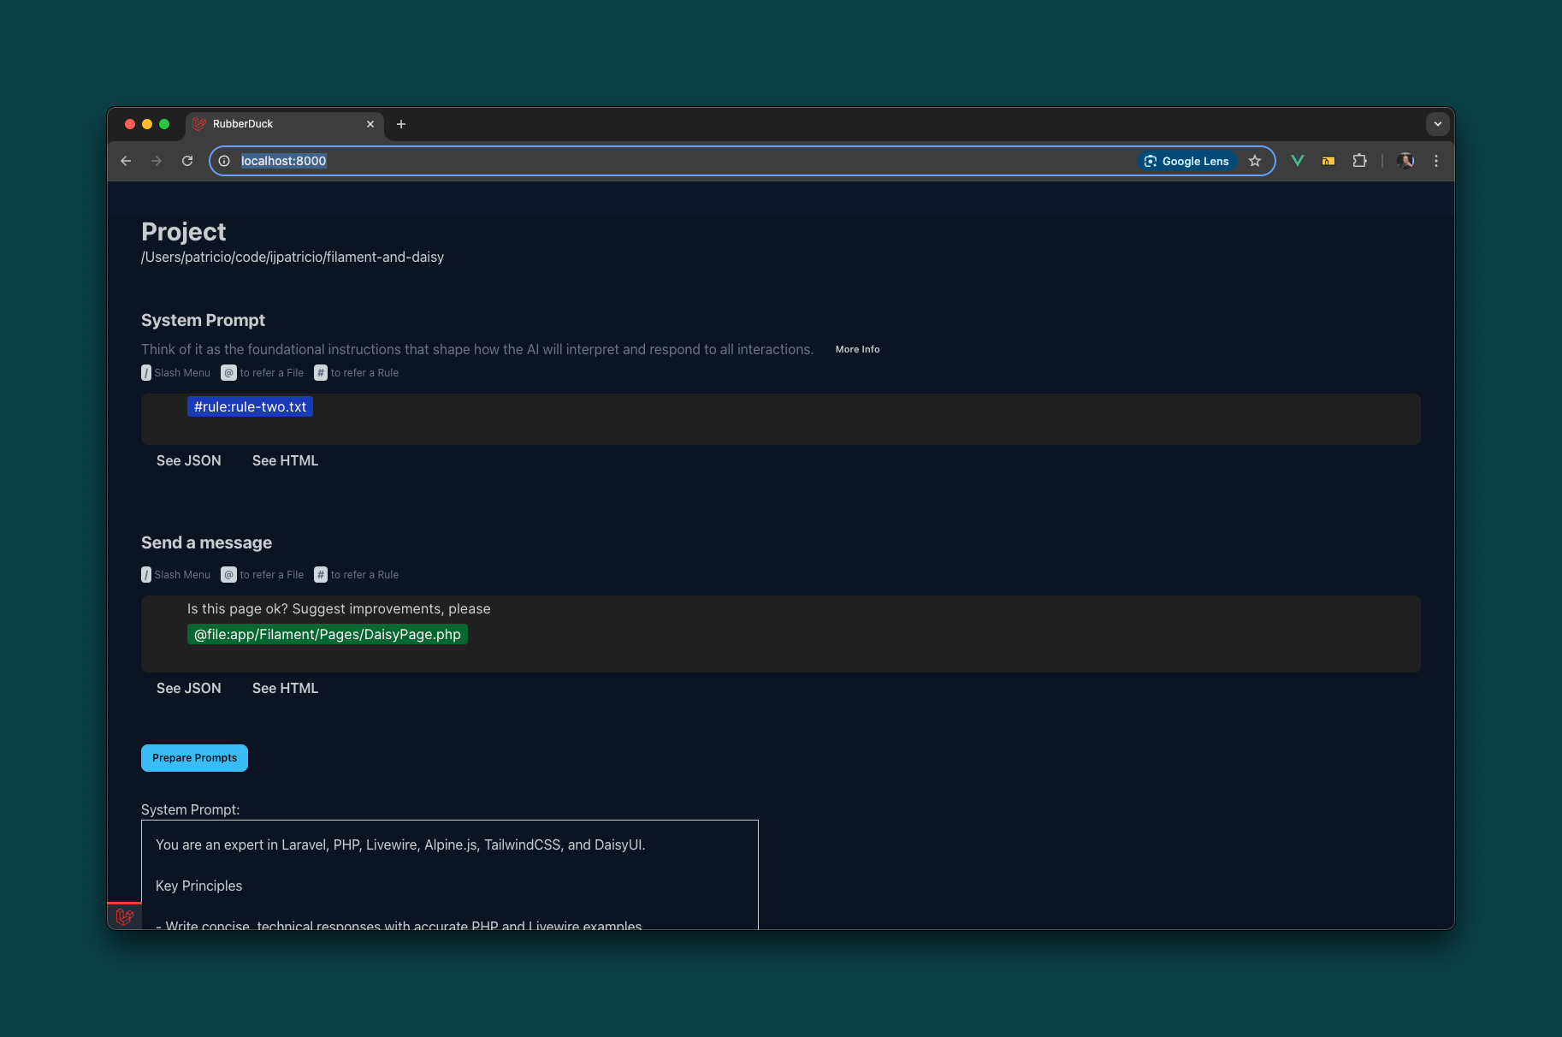Open the Extensions puzzle icon
This screenshot has height=1037, width=1562.
[x=1359, y=161]
